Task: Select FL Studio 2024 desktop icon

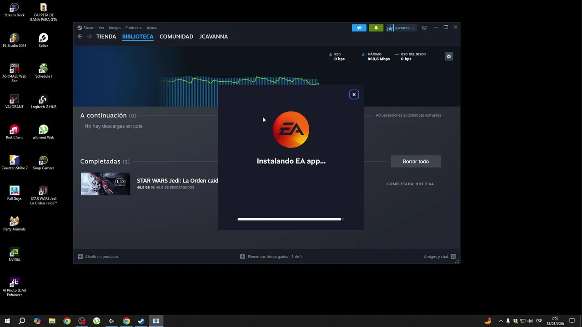Action: point(14,40)
